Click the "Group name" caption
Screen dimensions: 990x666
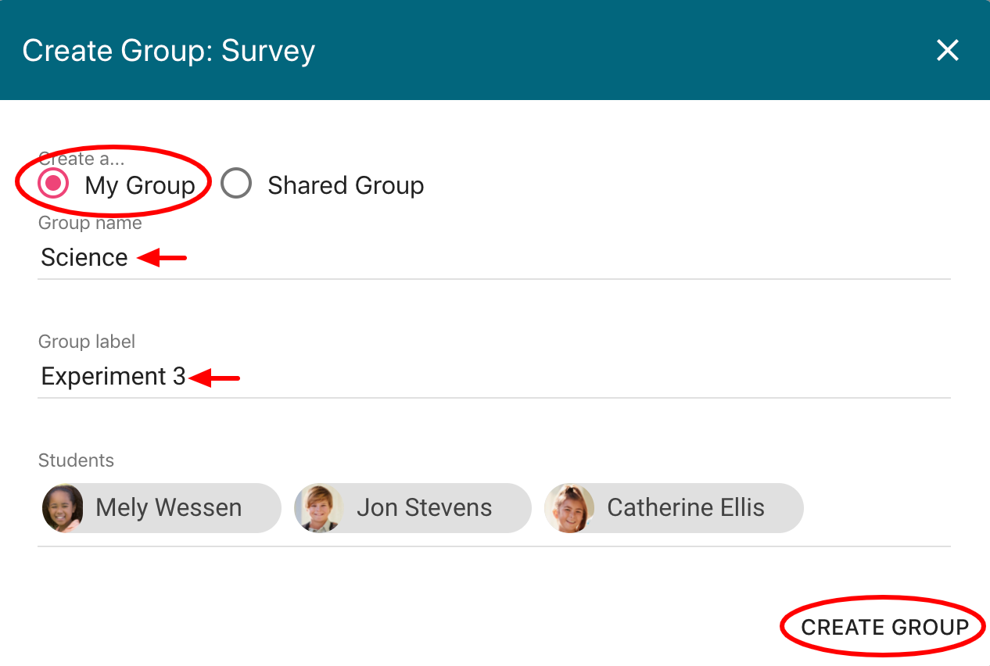pos(90,224)
